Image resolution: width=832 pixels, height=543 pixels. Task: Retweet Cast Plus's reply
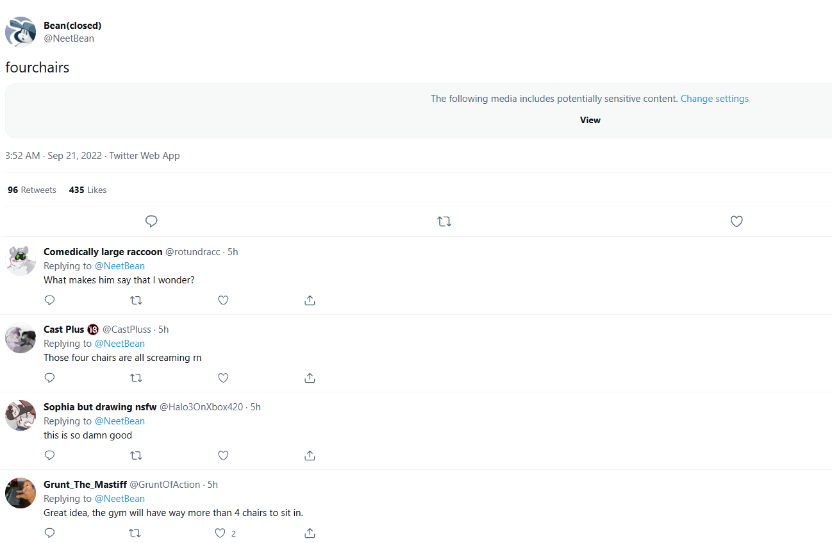(x=136, y=378)
